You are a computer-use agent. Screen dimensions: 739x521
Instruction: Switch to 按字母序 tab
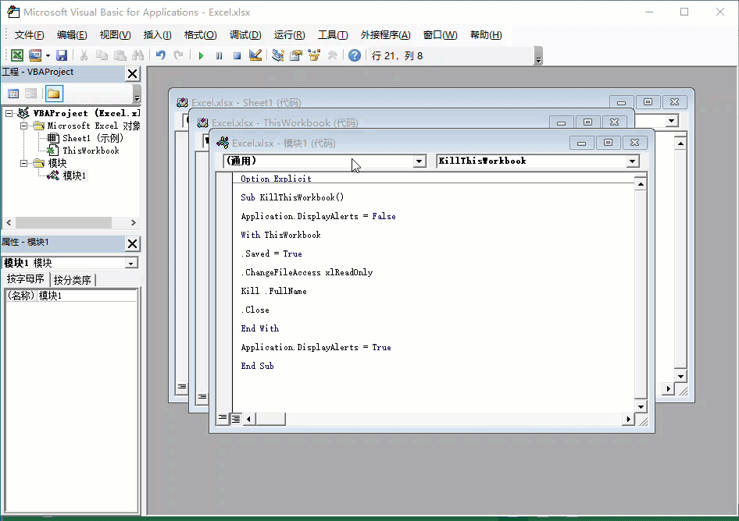pos(26,278)
